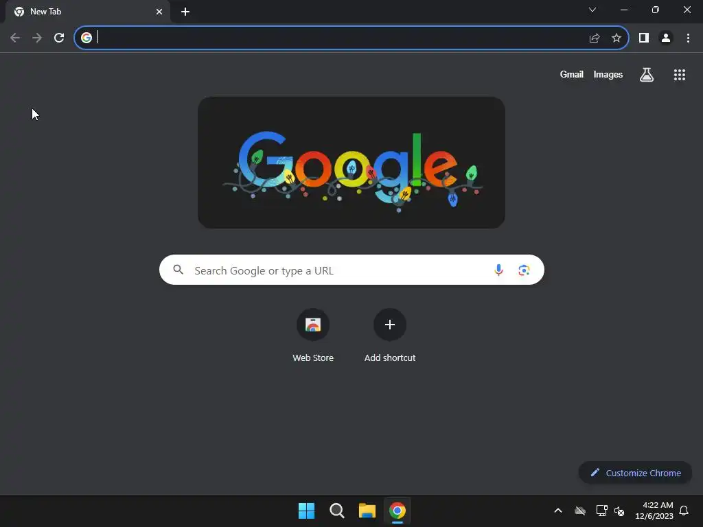Click magnifier icon in search box
Viewport: 703px width, 527px height.
click(178, 269)
